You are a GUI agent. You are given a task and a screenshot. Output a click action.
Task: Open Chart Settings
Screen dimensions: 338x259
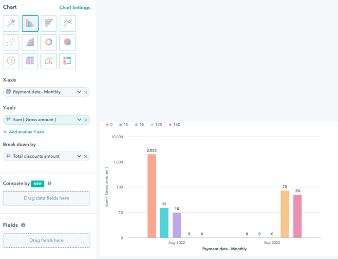tap(75, 8)
